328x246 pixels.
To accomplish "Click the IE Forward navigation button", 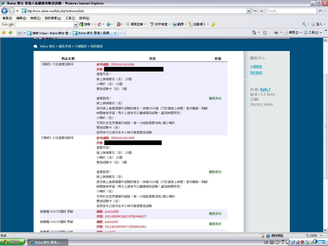I will pyautogui.click(x=12, y=11).
